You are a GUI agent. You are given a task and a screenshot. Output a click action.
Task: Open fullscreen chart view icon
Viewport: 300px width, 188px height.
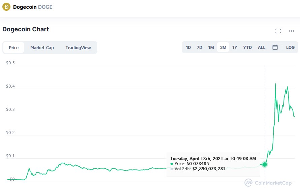tap(278, 31)
